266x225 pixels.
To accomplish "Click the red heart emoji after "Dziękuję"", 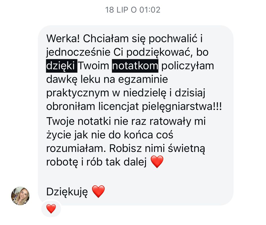I will click(x=98, y=191).
